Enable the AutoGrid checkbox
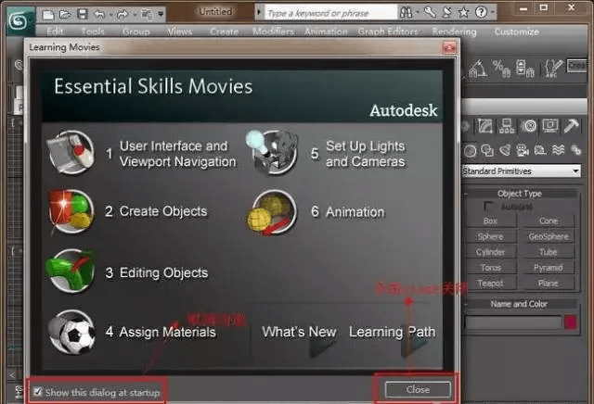594x404 pixels. point(488,207)
